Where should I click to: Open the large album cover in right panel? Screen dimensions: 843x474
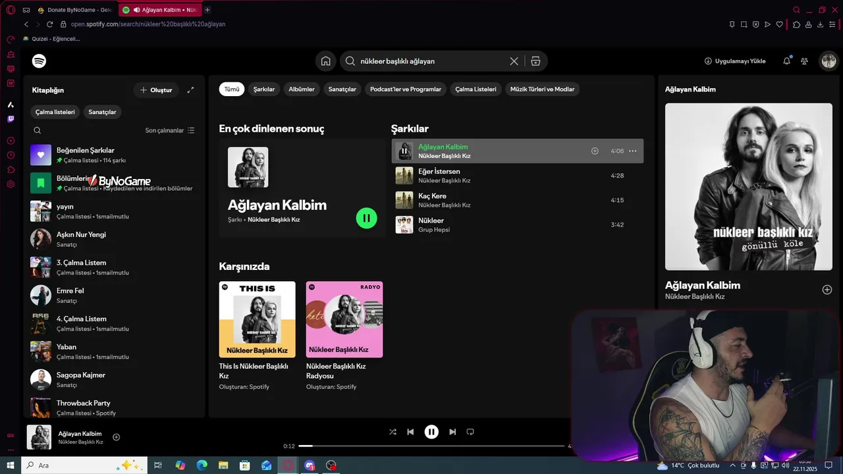click(749, 186)
